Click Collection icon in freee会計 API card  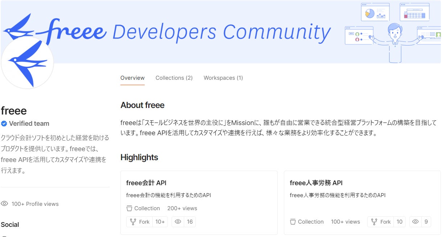(129, 208)
